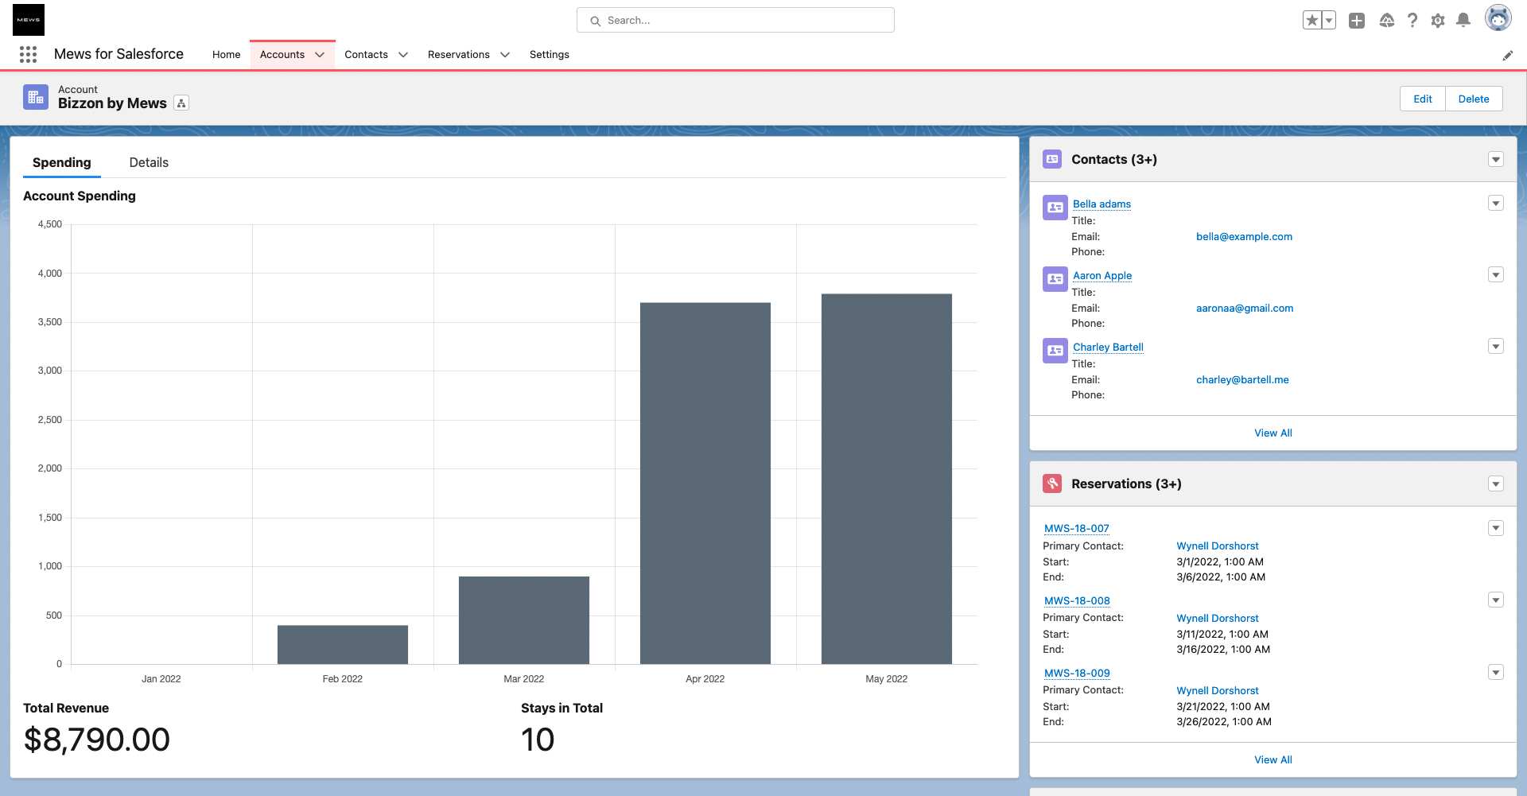Open the MWS-18-007 row actions menu
This screenshot has height=796, width=1527.
point(1496,528)
